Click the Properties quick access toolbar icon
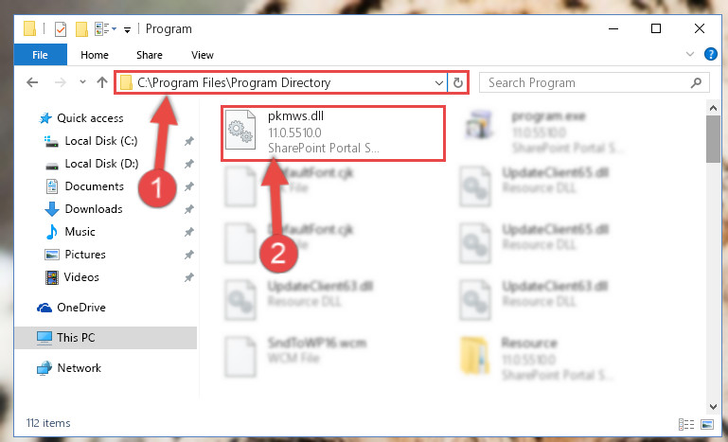 [x=61, y=29]
